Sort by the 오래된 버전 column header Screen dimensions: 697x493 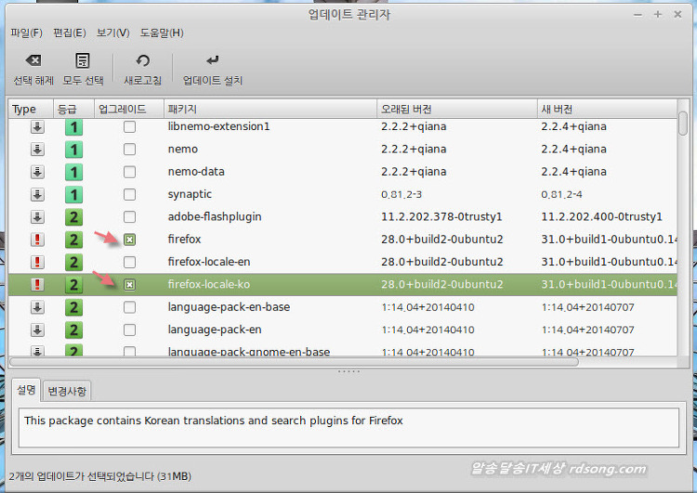pyautogui.click(x=455, y=109)
